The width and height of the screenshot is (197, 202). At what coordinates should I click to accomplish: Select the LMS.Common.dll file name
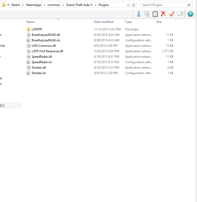click(44, 45)
